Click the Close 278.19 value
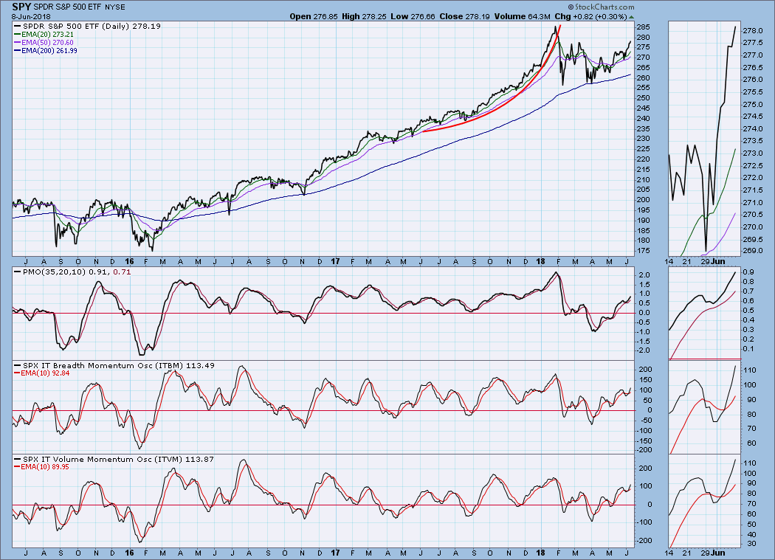This screenshot has height=560, width=775. coord(464,16)
